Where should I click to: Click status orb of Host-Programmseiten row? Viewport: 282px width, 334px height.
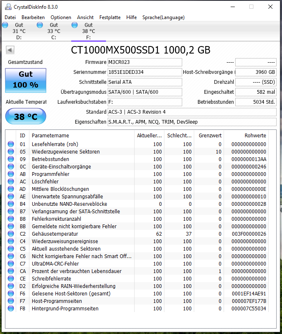coord(11,301)
